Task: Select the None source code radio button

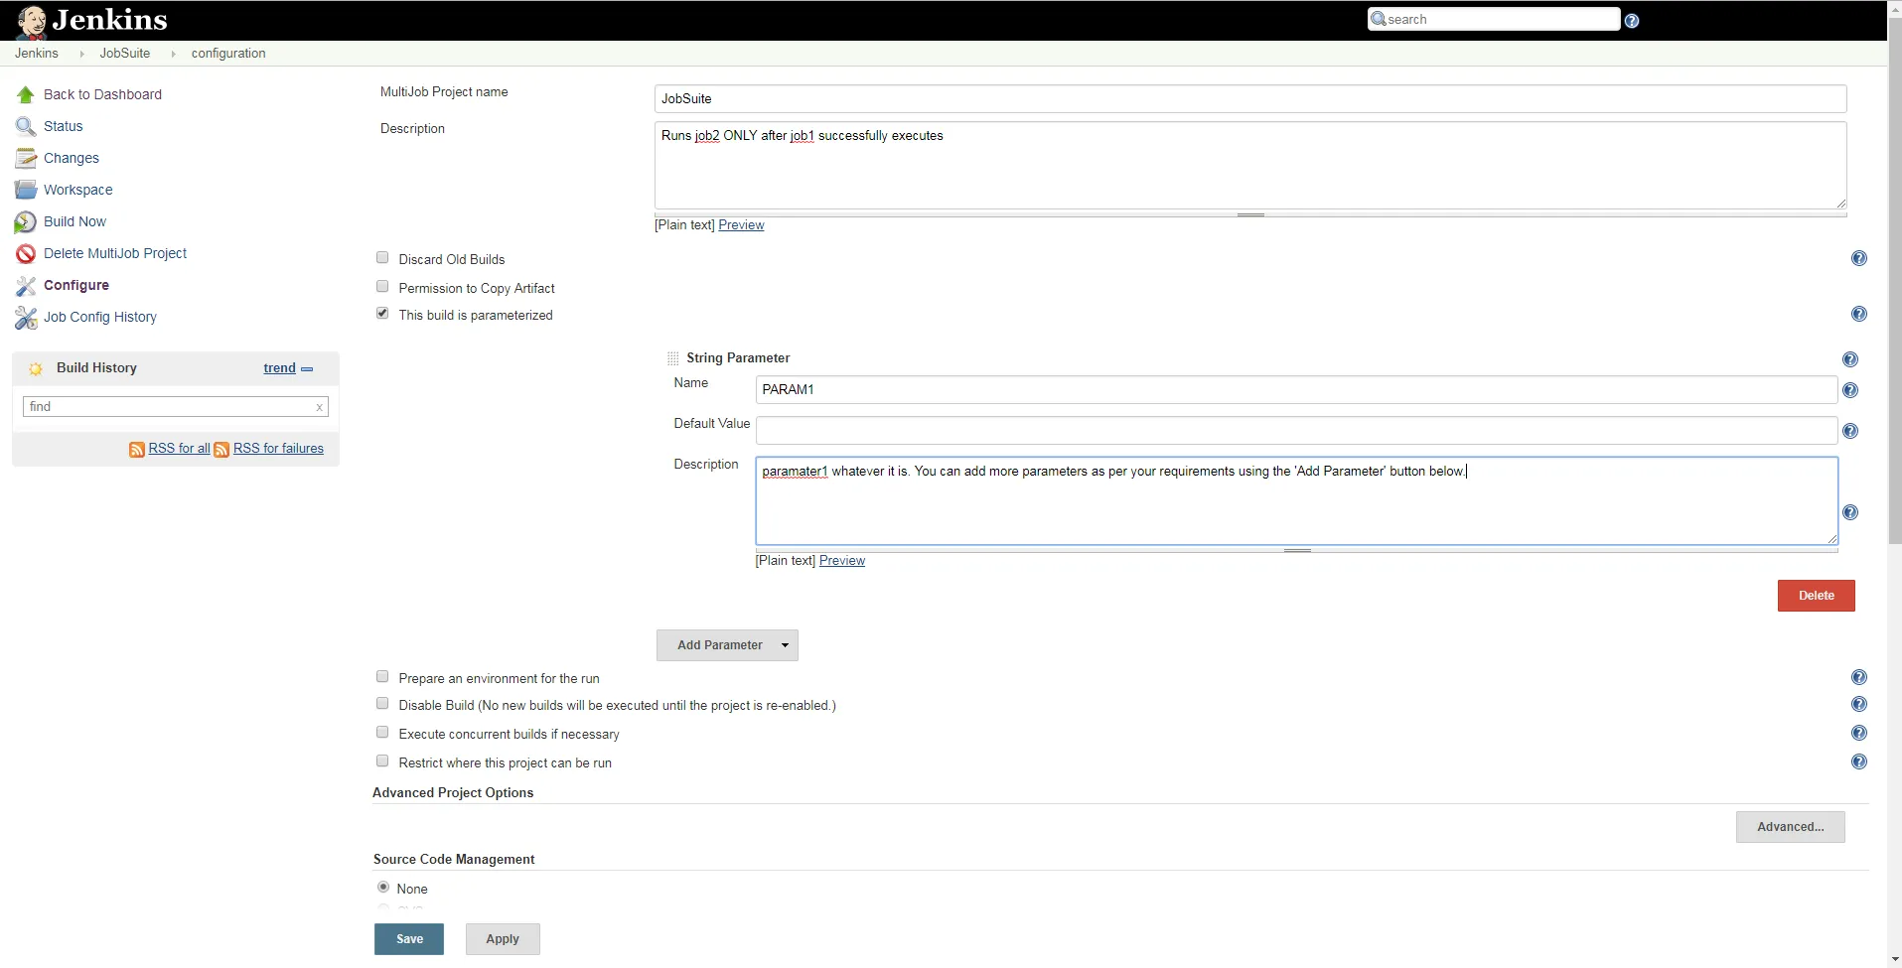Action: [x=383, y=888]
